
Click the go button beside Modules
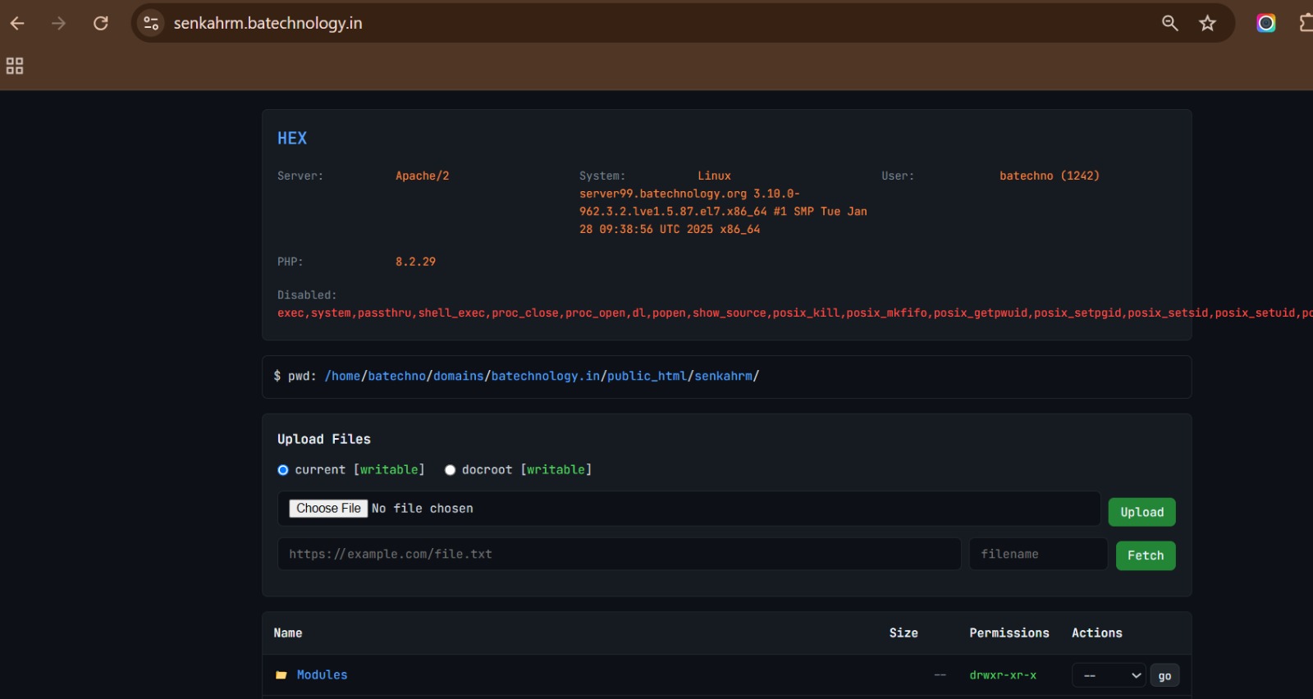pos(1164,675)
